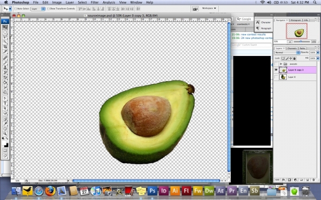Click the add layer style fx icon
This screenshot has width=321, height=200.
coord(283,180)
